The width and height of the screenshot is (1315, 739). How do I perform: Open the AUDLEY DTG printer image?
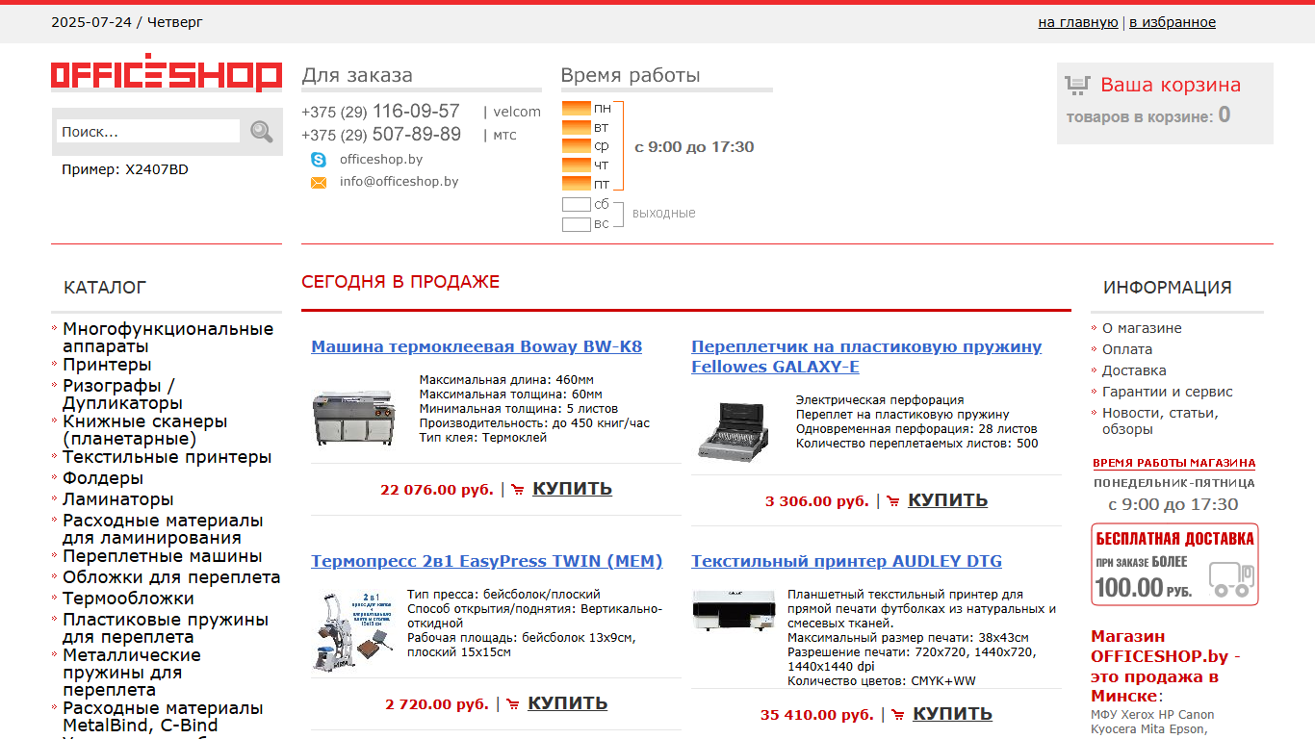coord(734,610)
